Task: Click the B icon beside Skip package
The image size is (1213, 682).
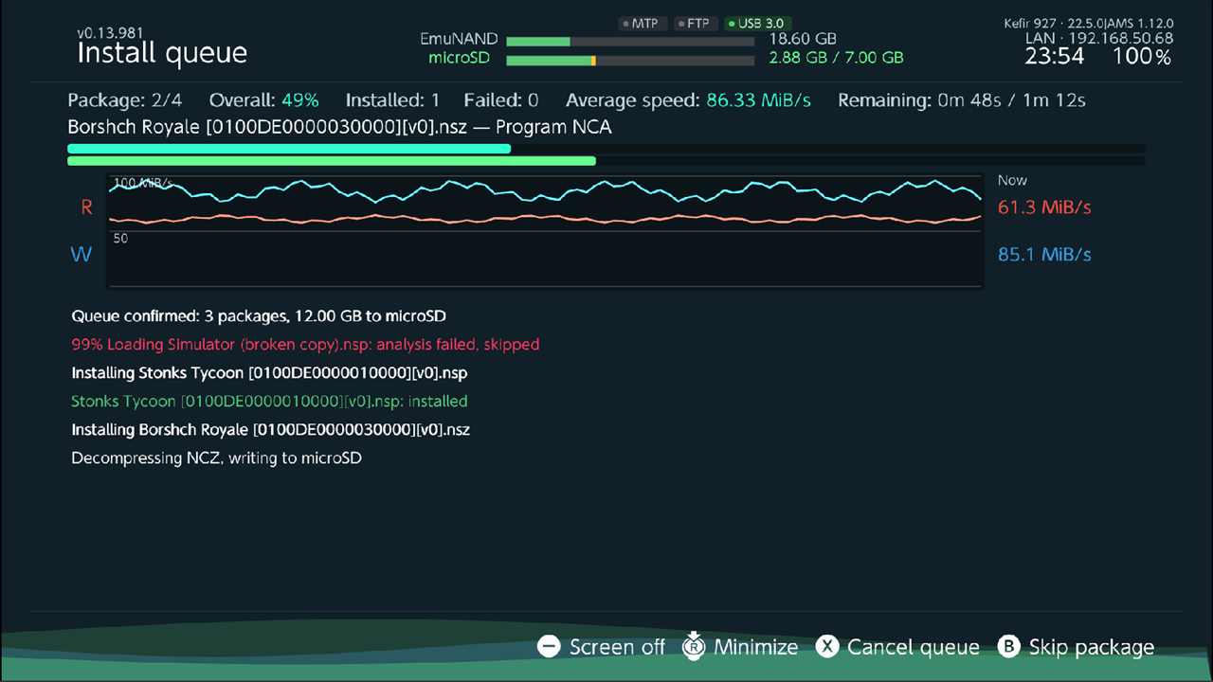Action: [1008, 647]
